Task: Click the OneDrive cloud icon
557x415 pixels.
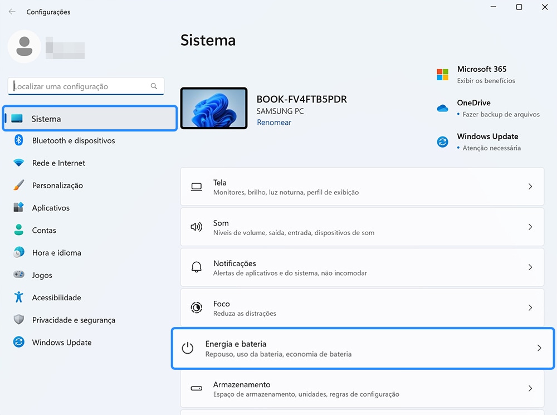Action: 442,109
